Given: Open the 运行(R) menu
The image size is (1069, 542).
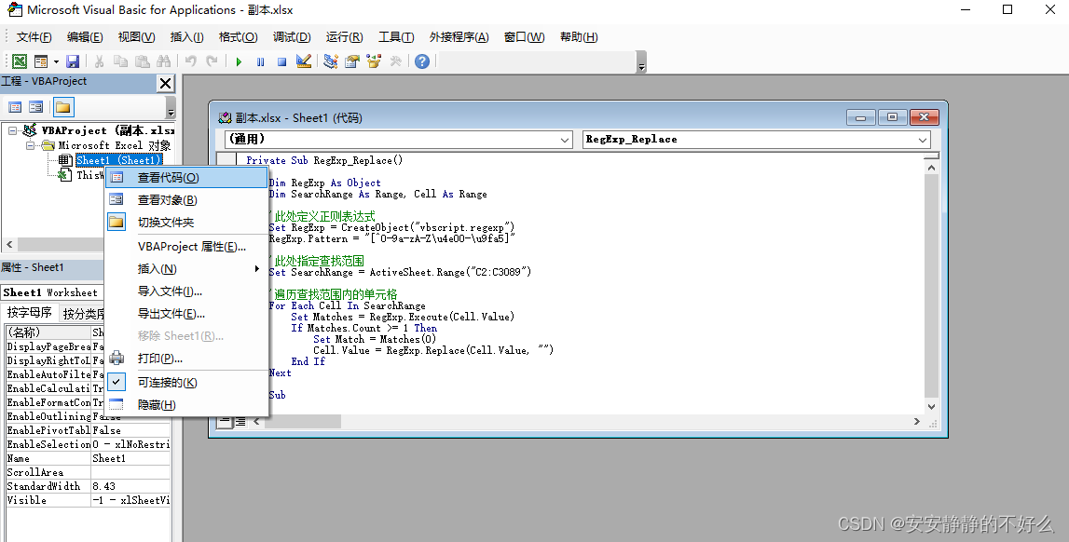Looking at the screenshot, I should (x=344, y=36).
